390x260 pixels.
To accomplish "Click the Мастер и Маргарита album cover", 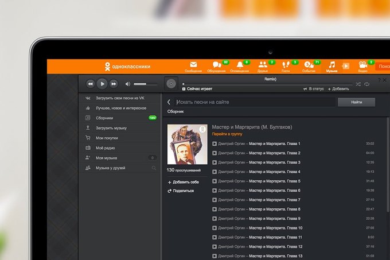I will [x=188, y=144].
